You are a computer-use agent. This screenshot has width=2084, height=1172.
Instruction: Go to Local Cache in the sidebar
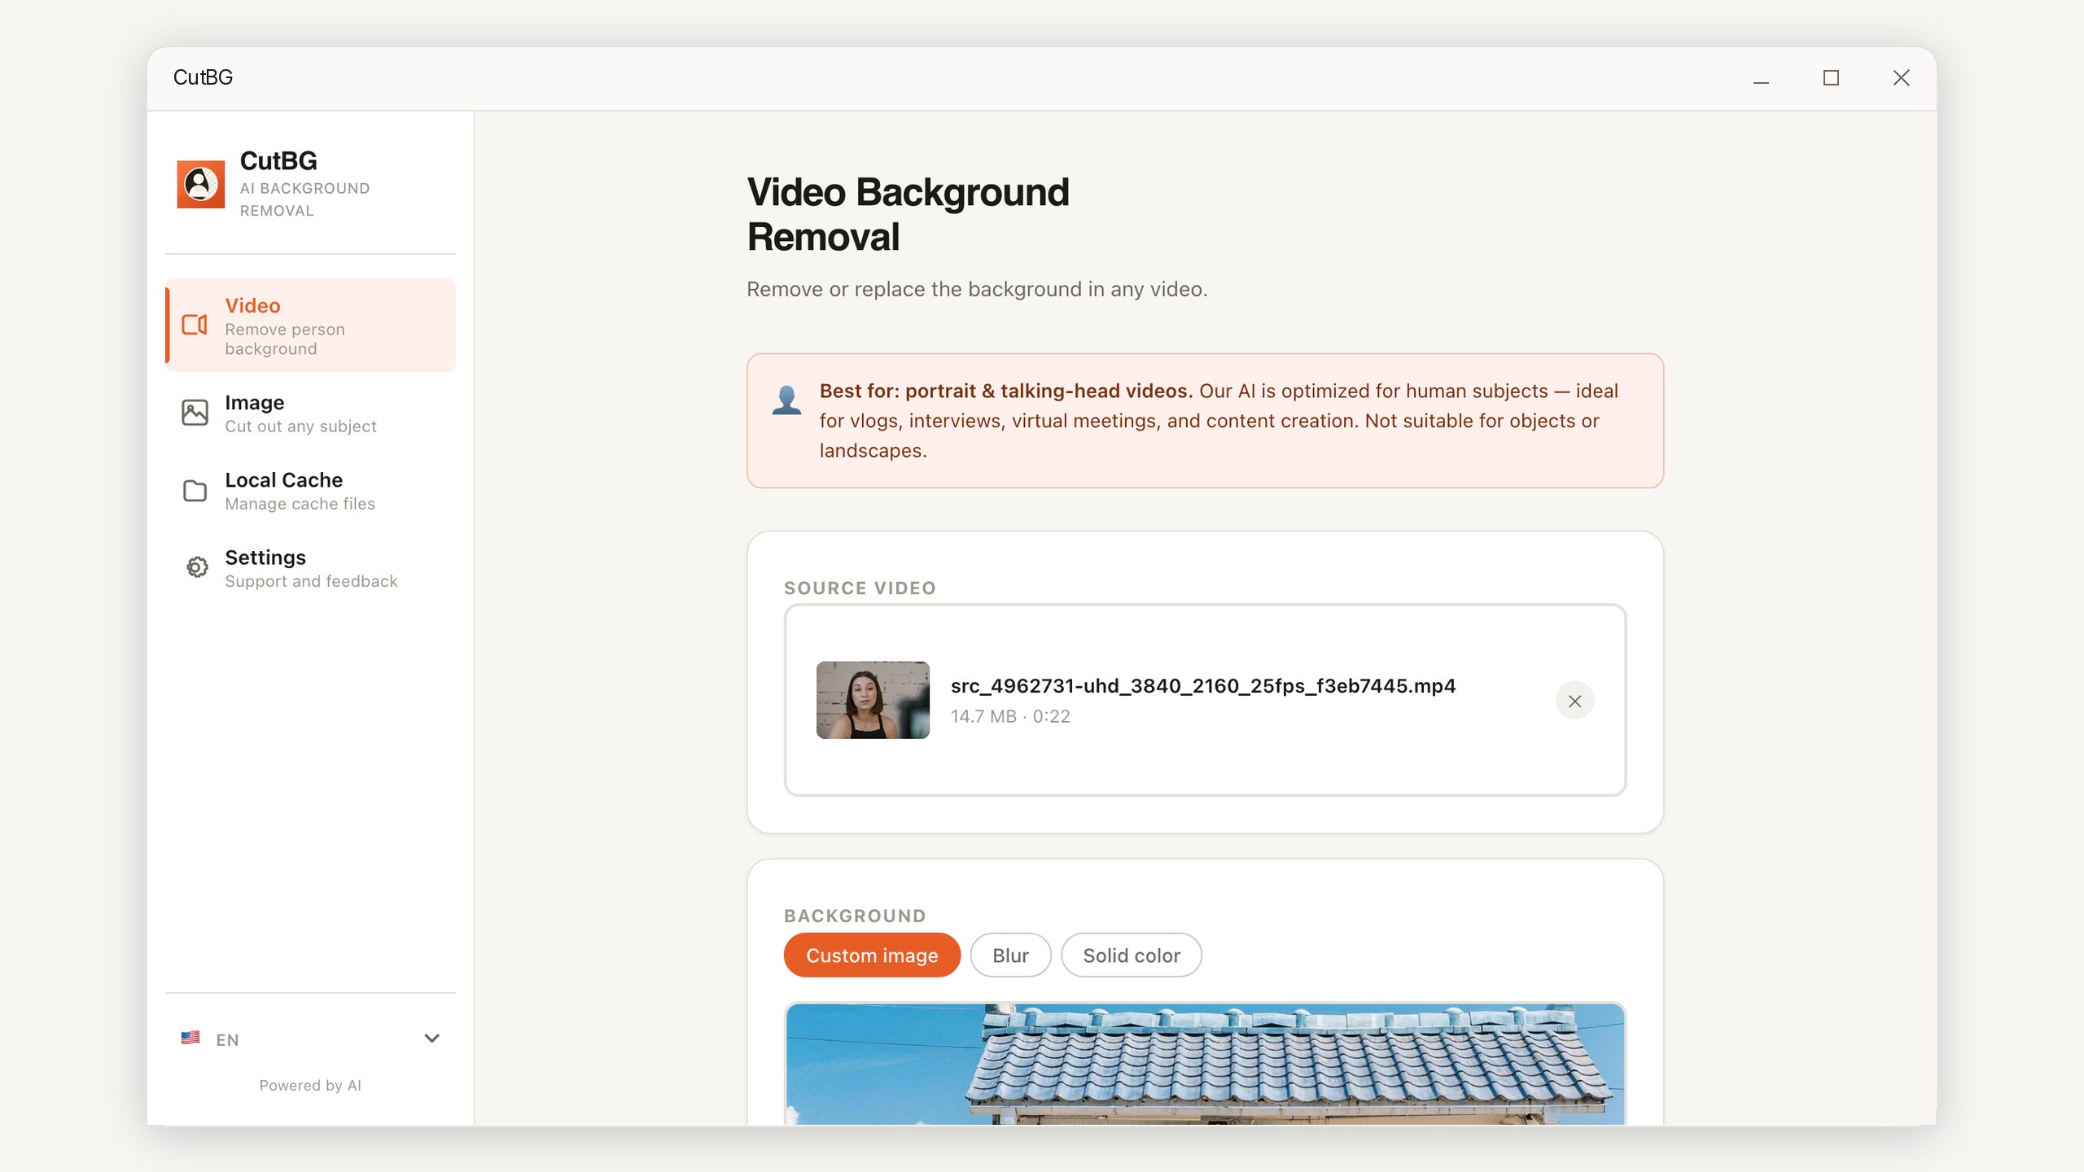click(310, 491)
